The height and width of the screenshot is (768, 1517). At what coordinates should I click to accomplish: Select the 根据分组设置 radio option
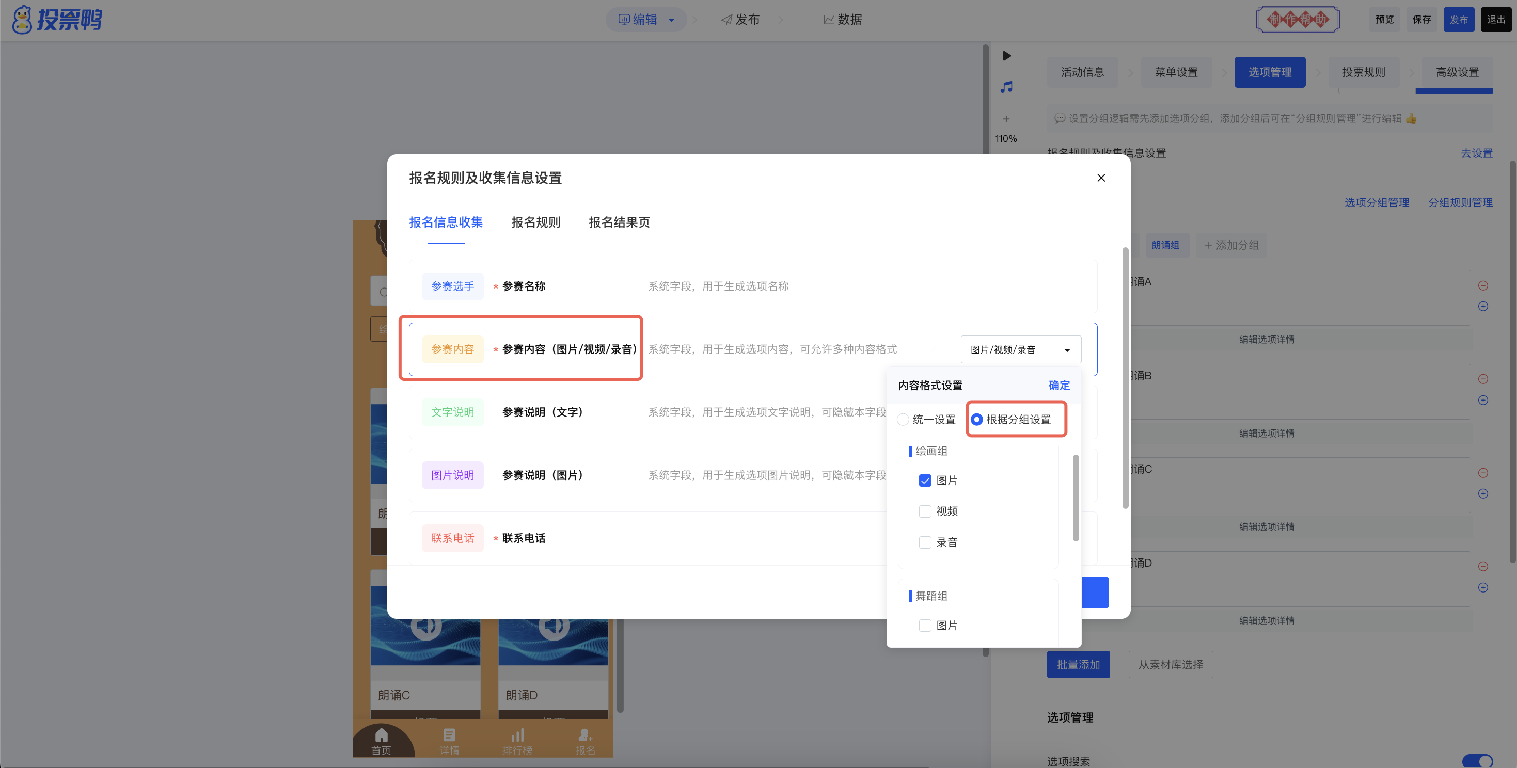pos(977,420)
